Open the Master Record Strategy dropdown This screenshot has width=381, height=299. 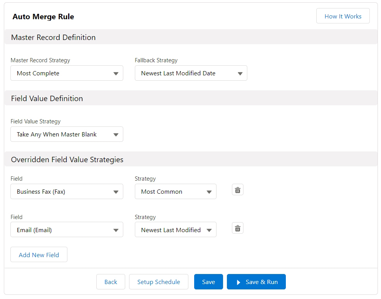(67, 73)
